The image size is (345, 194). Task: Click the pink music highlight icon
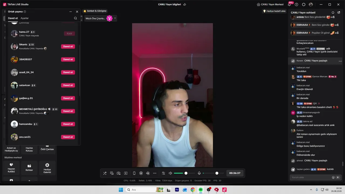(109, 18)
